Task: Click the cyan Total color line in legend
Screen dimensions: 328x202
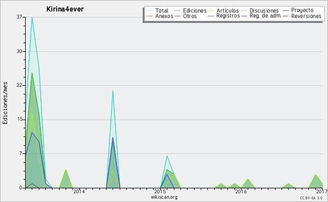Action: click(150, 10)
